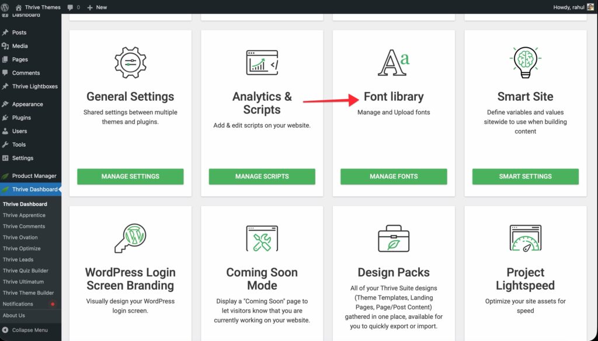
Task: Click the Font library Aa icon
Action: (x=394, y=63)
